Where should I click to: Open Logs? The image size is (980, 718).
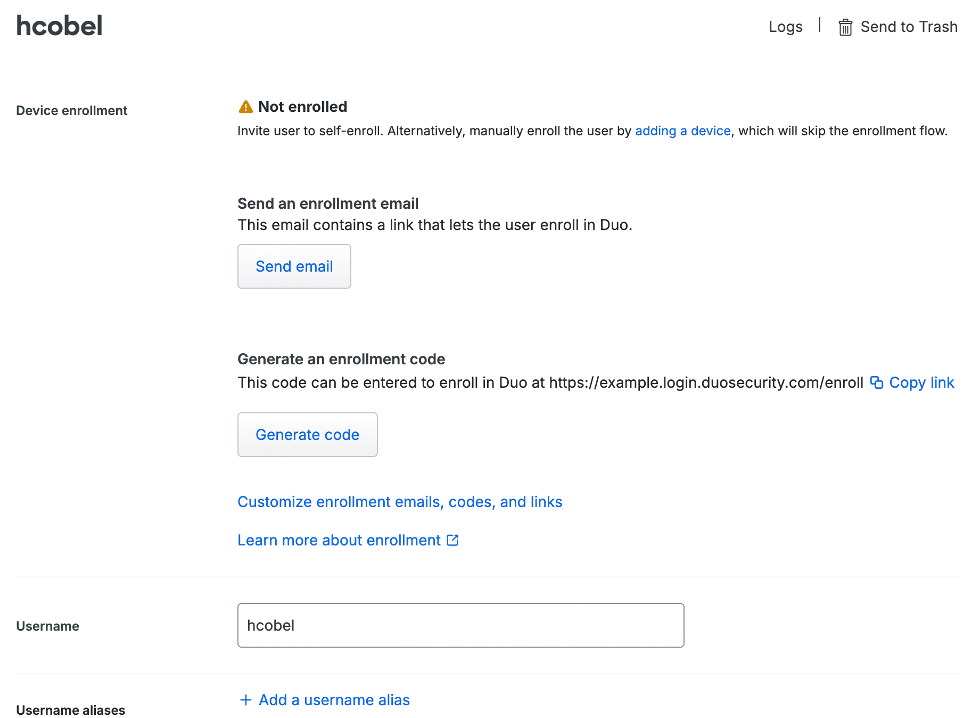pyautogui.click(x=785, y=26)
